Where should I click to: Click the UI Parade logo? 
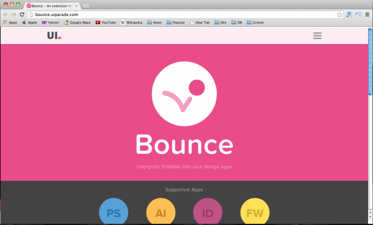coord(55,35)
